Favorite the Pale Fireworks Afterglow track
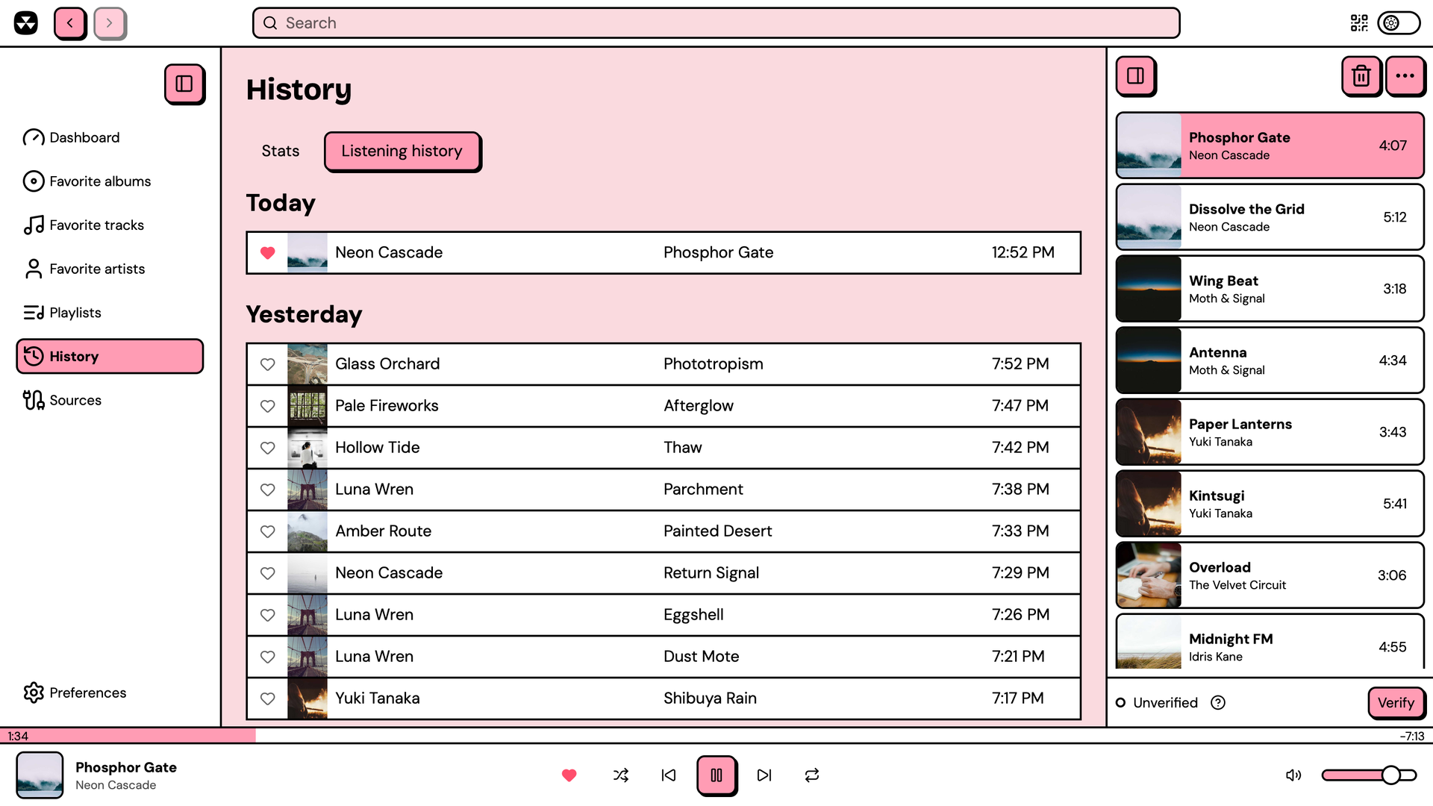The height and width of the screenshot is (806, 1433). point(267,406)
